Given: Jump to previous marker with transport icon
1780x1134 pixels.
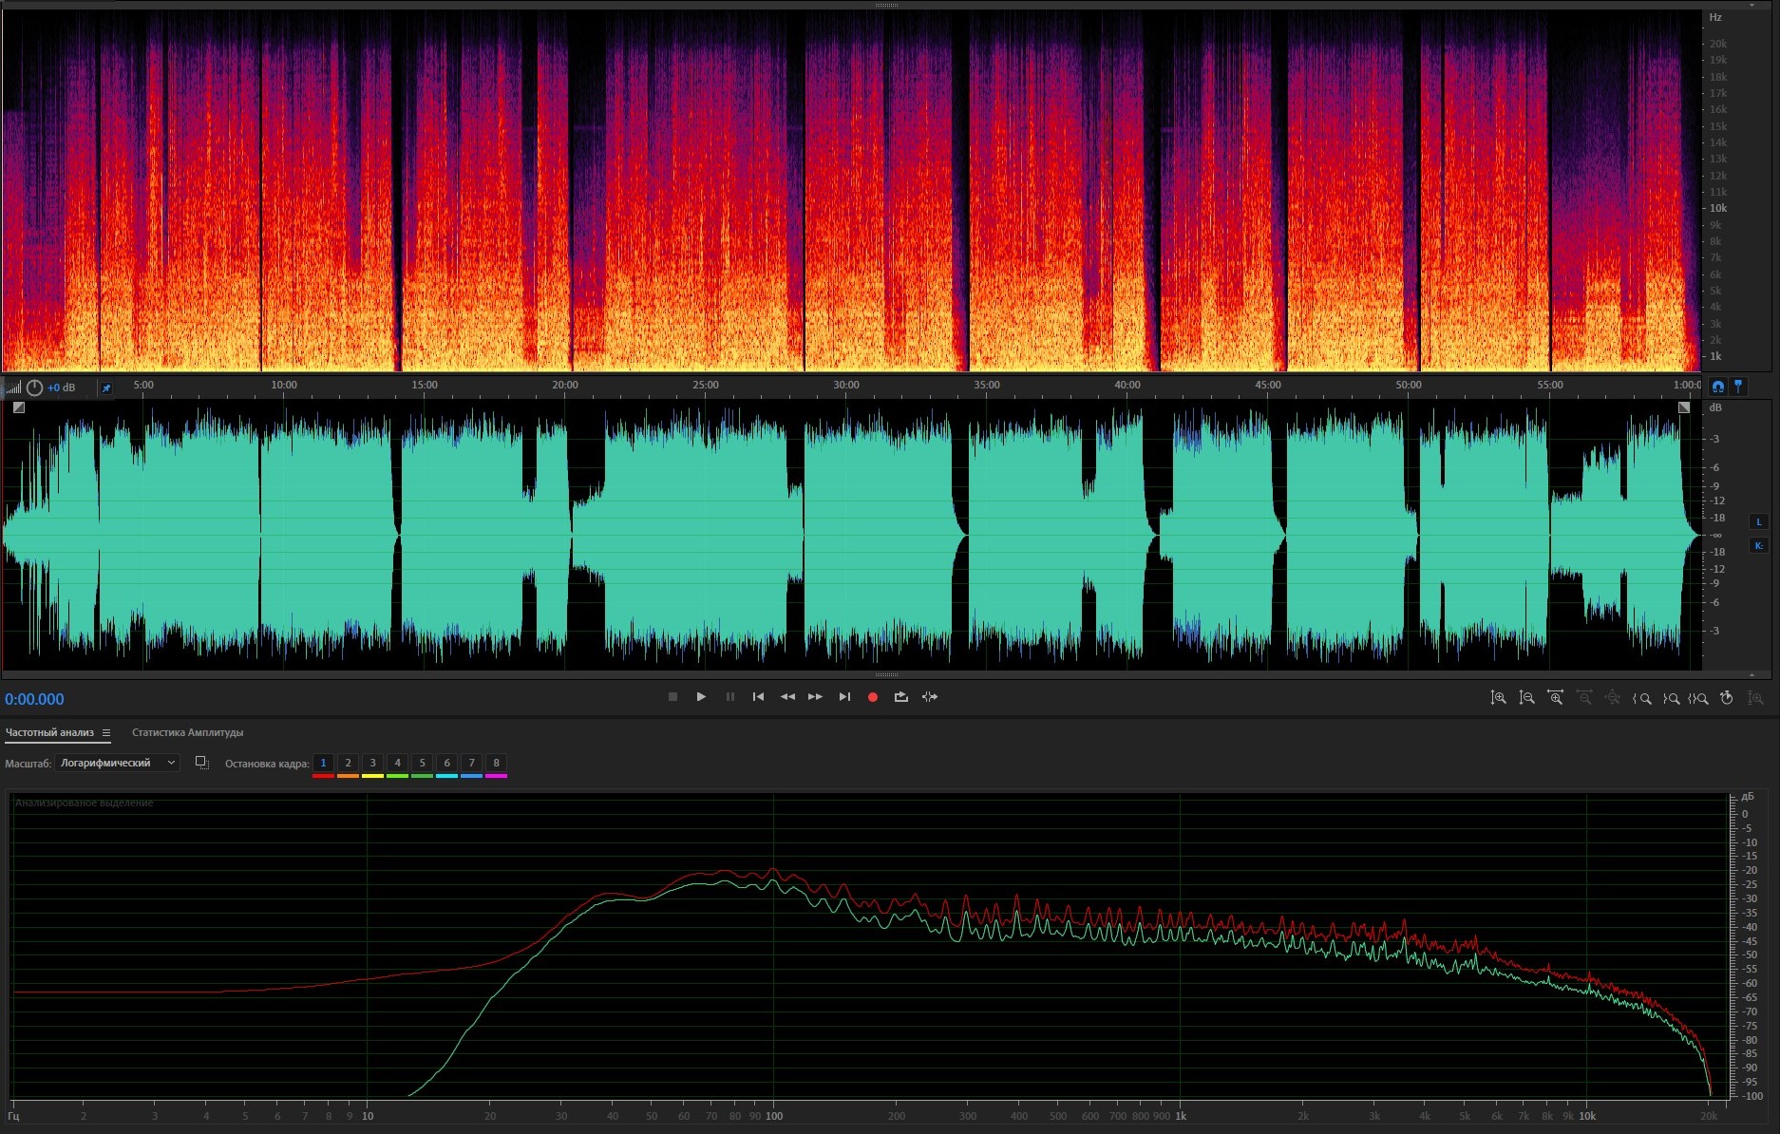Looking at the screenshot, I should coord(758,697).
